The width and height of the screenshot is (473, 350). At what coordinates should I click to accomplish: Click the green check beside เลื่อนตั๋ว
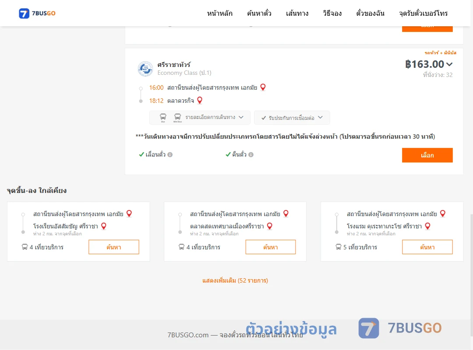pos(141,154)
